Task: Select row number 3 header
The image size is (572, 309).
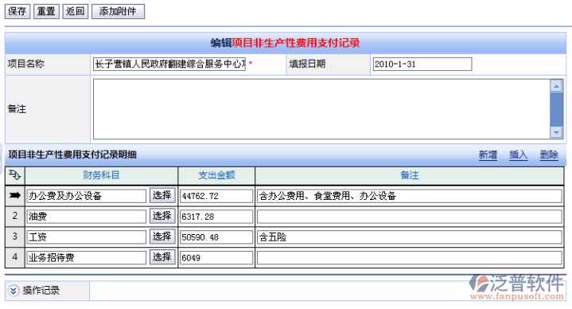Action: point(14,237)
